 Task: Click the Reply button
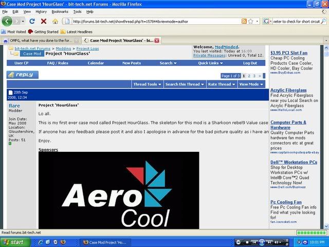coord(23,75)
